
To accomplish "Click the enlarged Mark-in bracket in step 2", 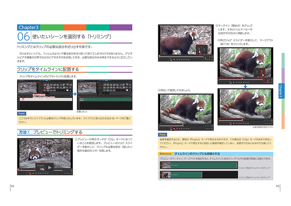I will point(200,50).
